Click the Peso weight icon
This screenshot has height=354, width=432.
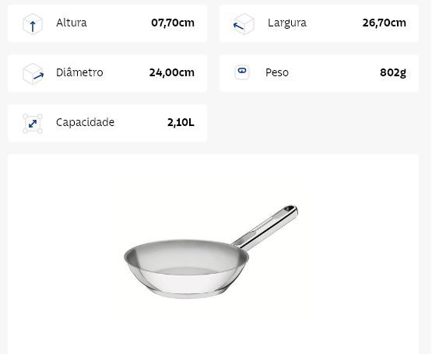[242, 72]
